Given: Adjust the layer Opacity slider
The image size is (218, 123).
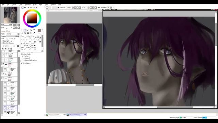Looking at the screenshot, I should coord(13,36).
